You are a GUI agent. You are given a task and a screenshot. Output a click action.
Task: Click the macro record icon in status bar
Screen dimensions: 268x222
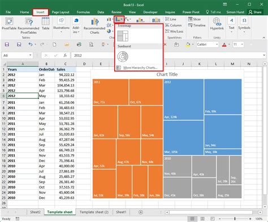click(x=18, y=219)
